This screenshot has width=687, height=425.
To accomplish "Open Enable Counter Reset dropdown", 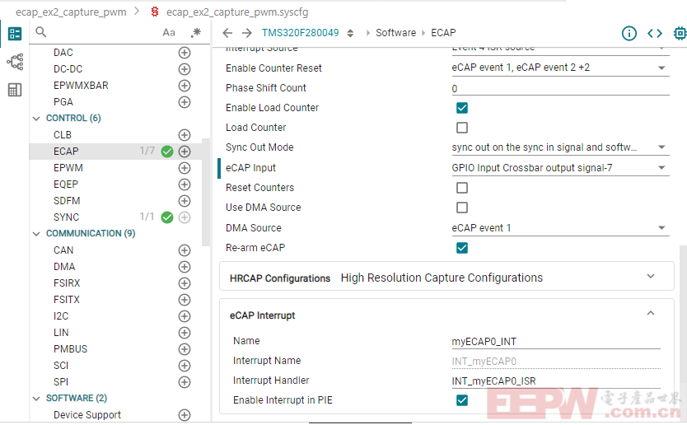I will pos(560,68).
